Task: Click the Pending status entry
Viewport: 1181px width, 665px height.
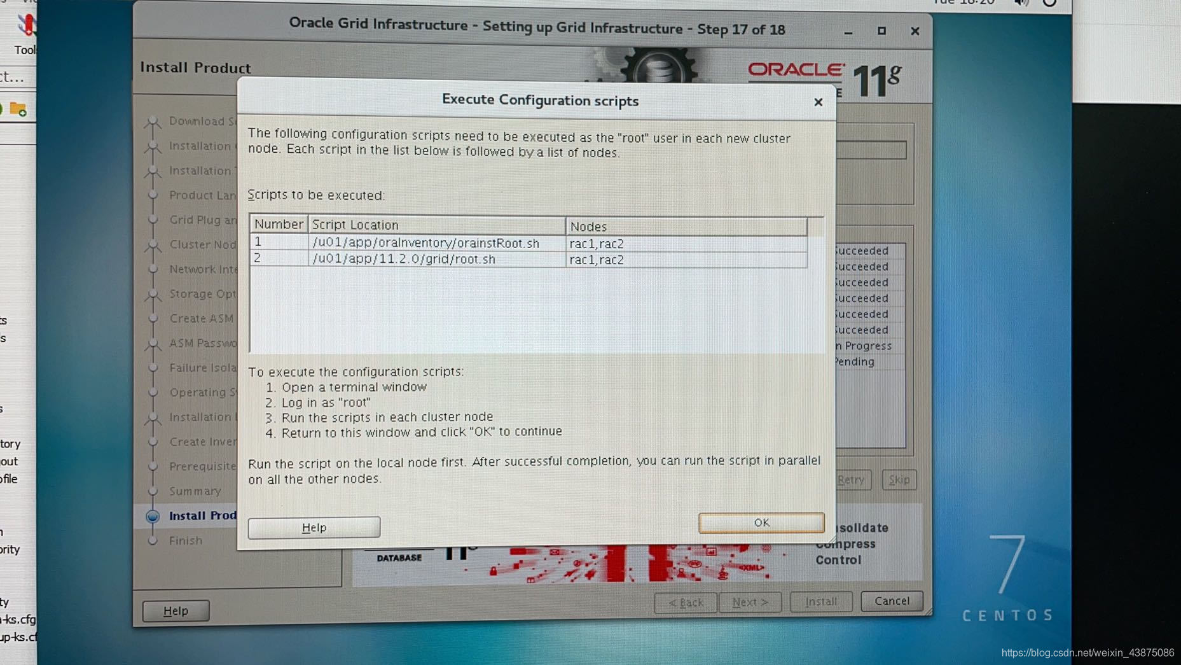Action: [x=854, y=362]
